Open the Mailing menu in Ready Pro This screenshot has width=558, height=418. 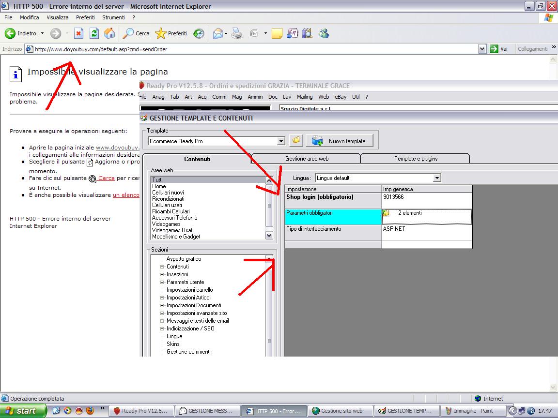305,97
